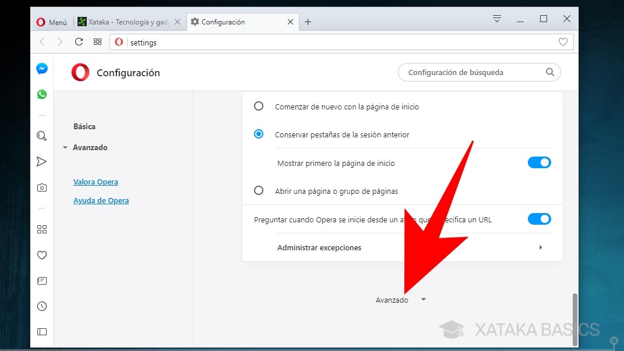Open the 'Valora Opera' link

point(96,182)
